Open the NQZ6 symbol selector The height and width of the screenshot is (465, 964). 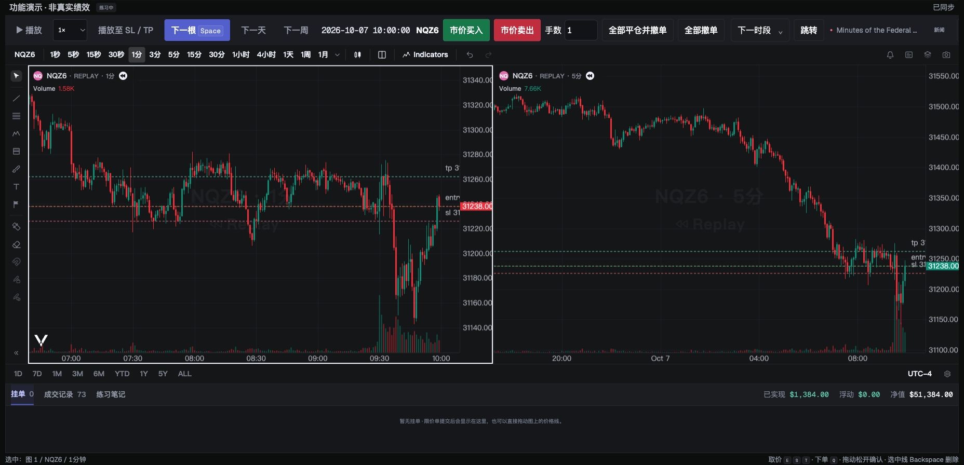25,54
